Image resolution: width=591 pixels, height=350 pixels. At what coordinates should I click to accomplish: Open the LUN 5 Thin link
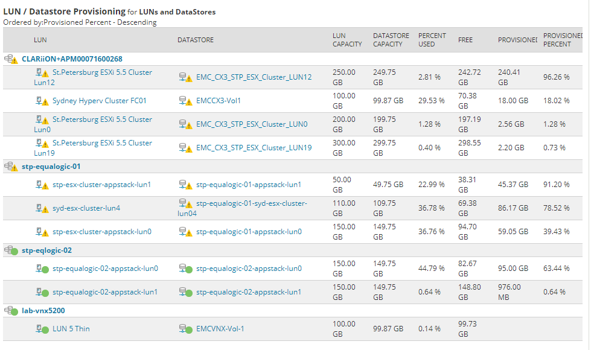(71, 329)
